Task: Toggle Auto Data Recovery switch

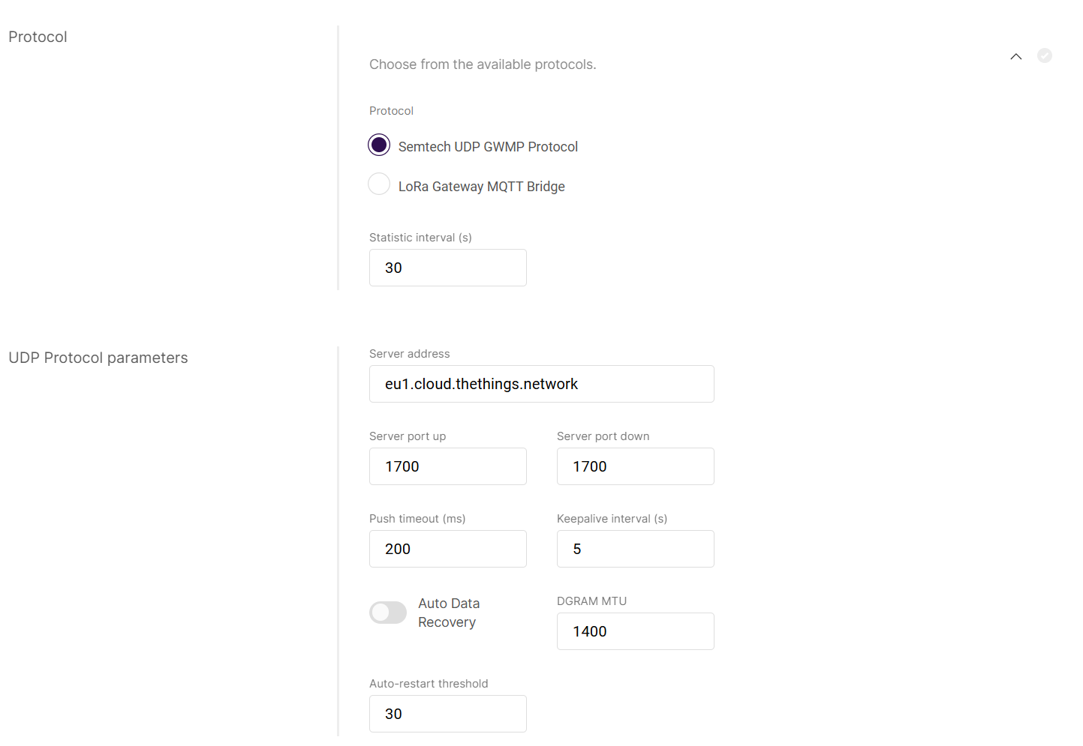Action: point(388,613)
